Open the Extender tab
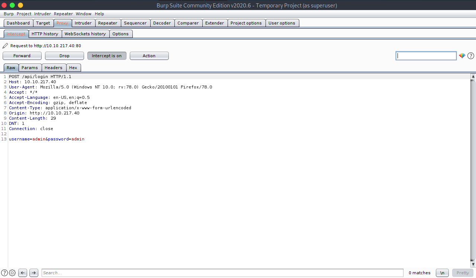 coord(215,23)
